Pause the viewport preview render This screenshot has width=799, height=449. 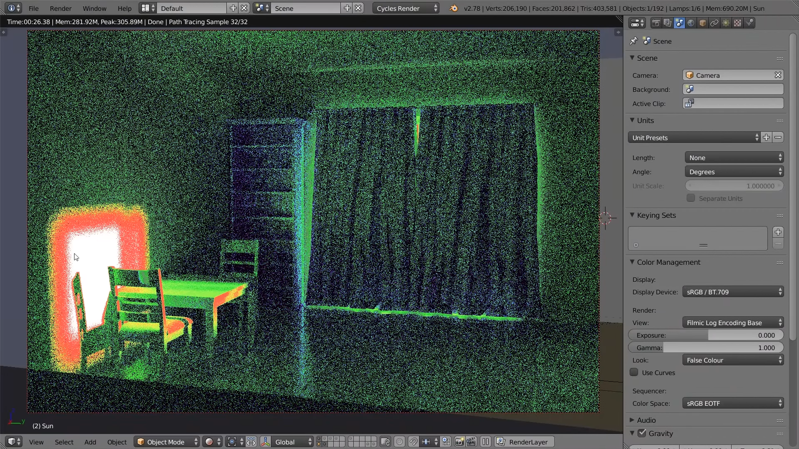pos(485,442)
